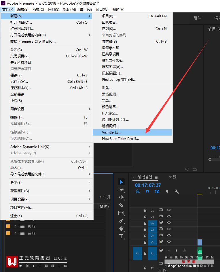Click the program monitor zoom scroll handle
Image resolution: width=220 pixels, height=272 pixels.
click(210, 160)
